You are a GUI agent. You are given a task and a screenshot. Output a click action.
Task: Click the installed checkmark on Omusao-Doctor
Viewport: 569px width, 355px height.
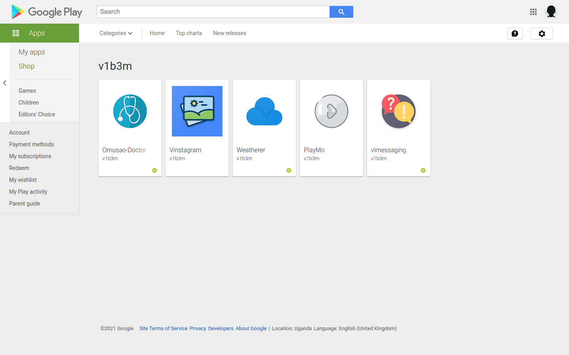(154, 170)
